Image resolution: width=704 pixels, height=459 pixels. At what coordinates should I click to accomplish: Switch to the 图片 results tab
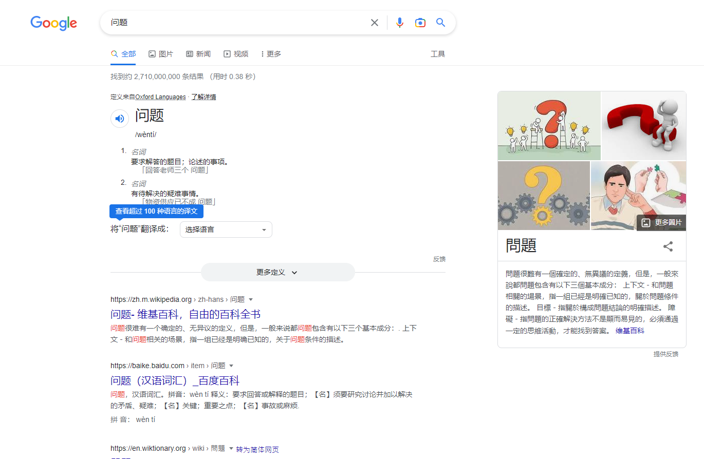pos(161,54)
